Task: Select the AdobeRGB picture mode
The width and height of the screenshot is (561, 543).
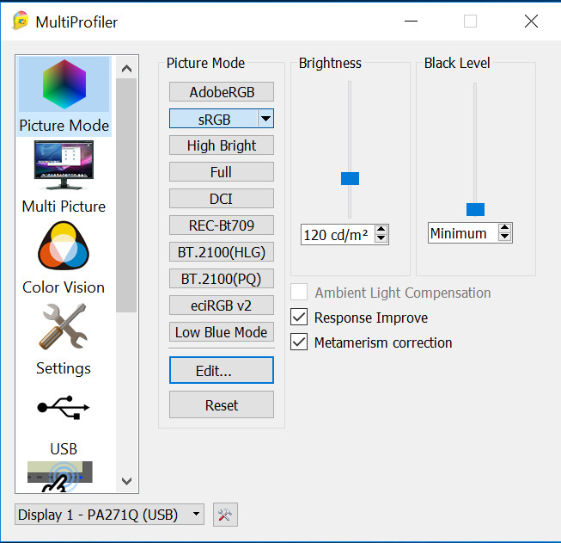Action: (x=222, y=92)
